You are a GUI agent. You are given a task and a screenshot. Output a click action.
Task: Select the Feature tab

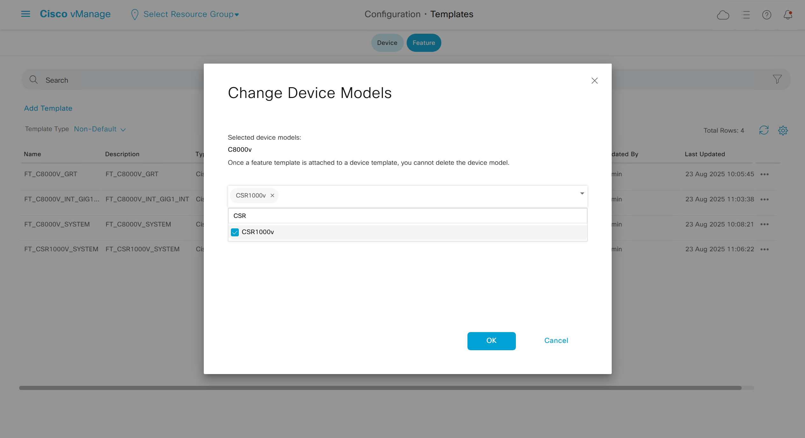point(424,43)
